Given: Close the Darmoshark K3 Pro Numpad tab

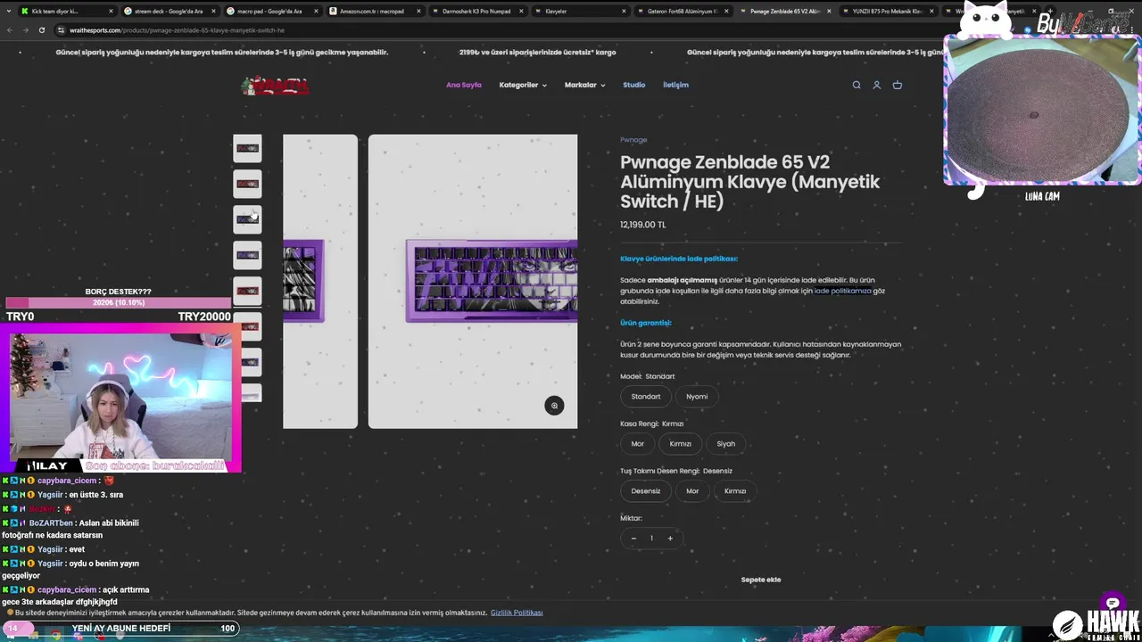Looking at the screenshot, I should (x=521, y=12).
